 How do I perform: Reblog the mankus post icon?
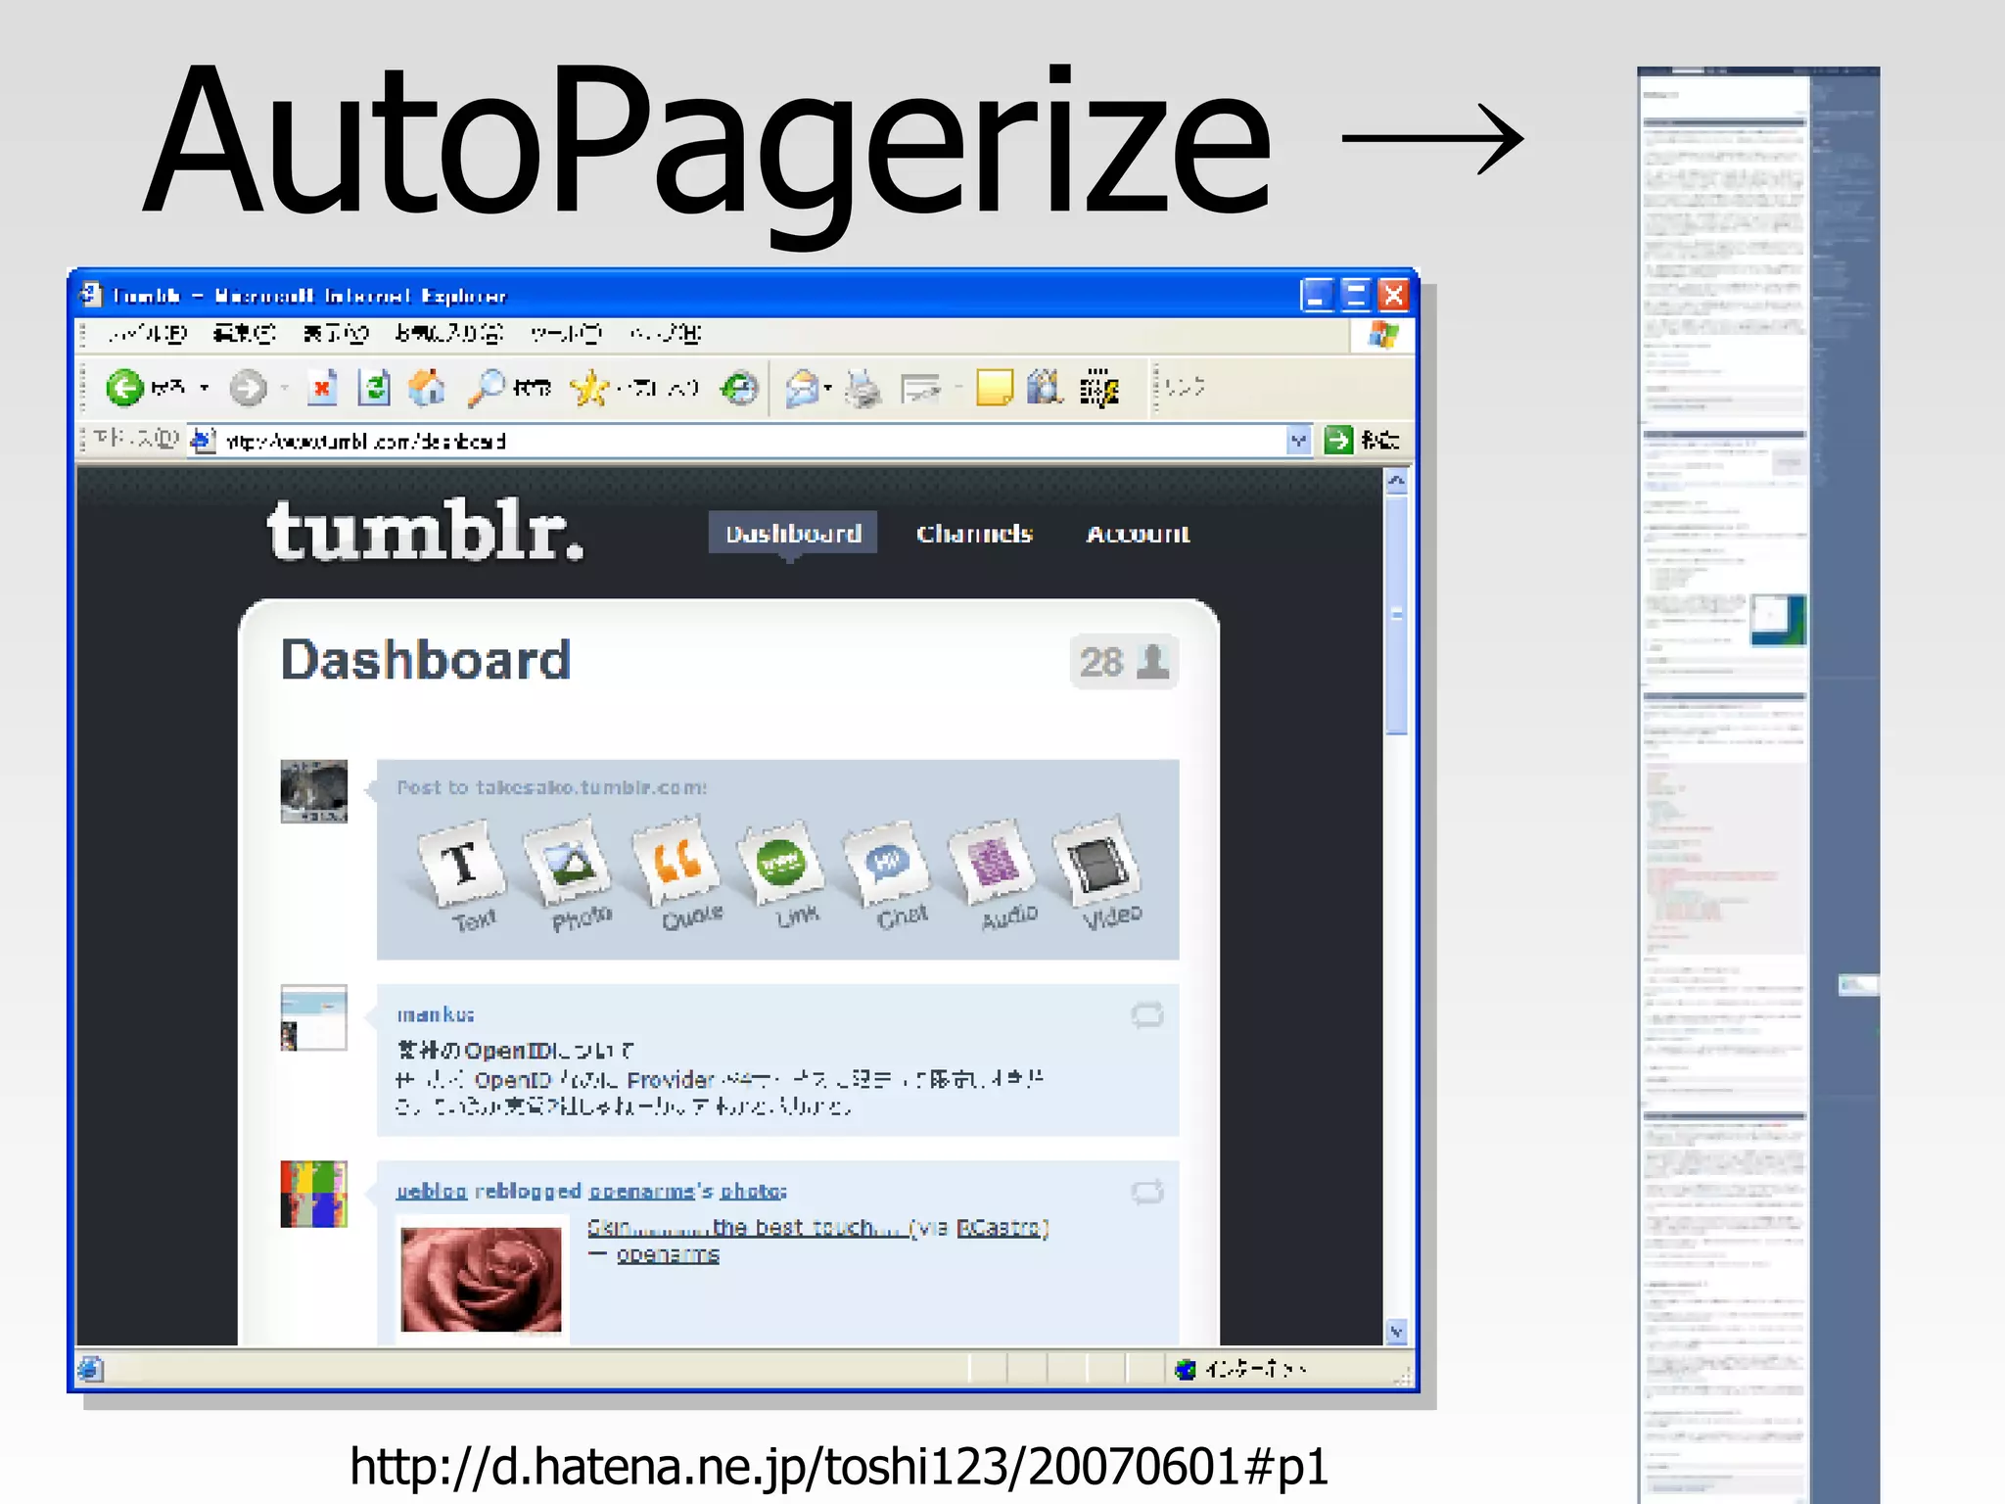(1147, 1015)
